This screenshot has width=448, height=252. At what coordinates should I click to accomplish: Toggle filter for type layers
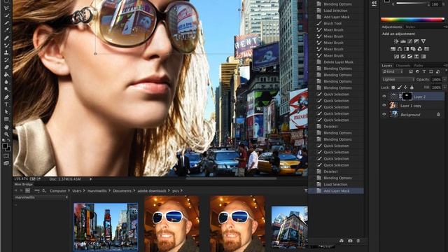424,71
